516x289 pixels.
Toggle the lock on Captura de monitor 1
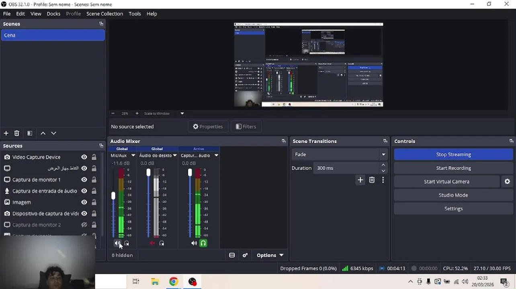click(x=94, y=180)
